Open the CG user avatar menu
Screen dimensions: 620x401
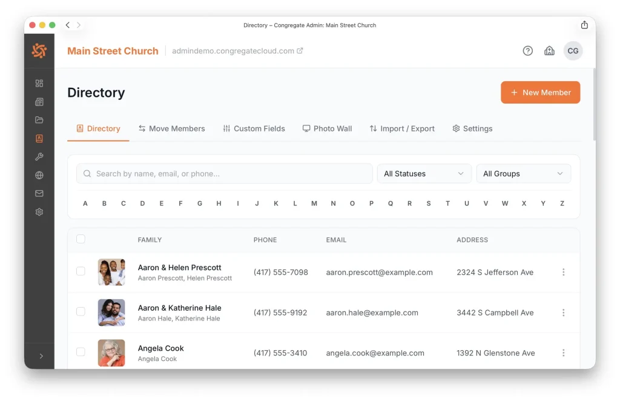tap(573, 51)
